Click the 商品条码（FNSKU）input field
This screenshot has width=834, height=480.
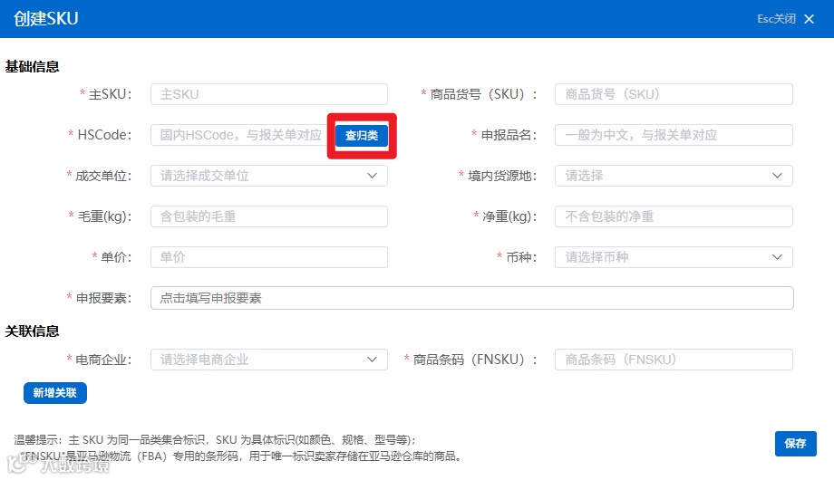(674, 360)
